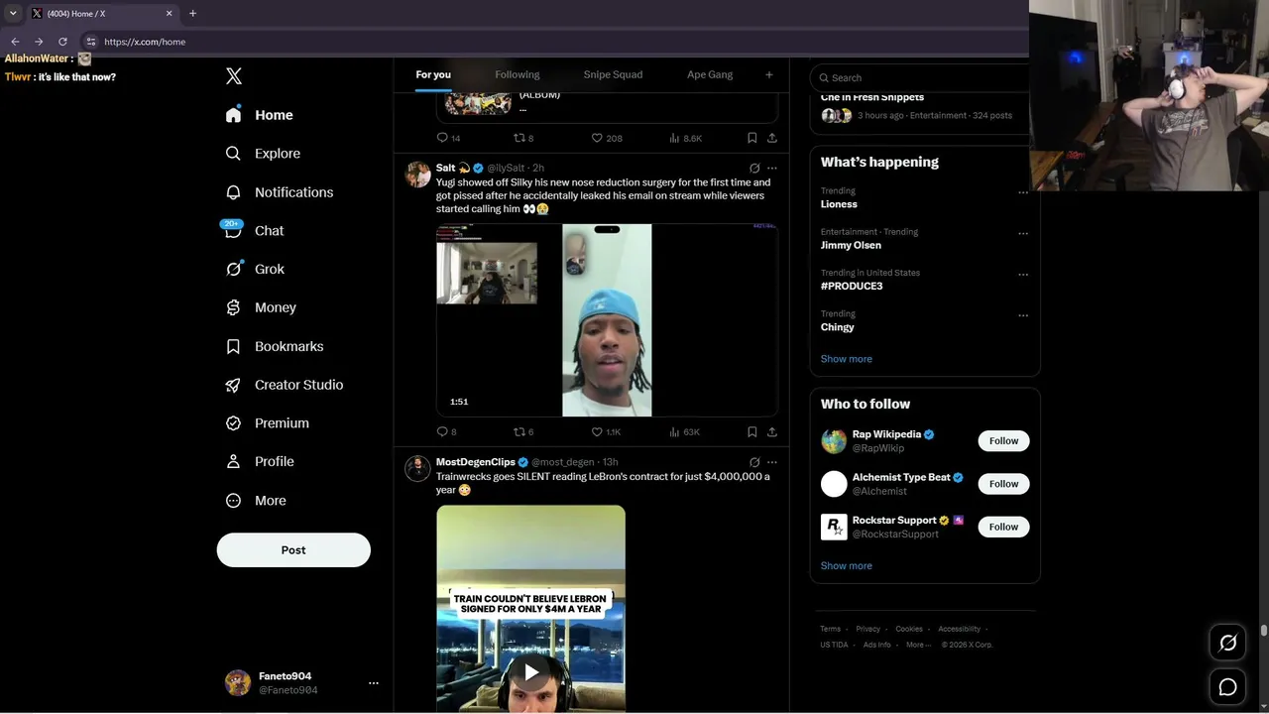
Task: Reply to the post with 14 replies
Action: click(x=449, y=138)
